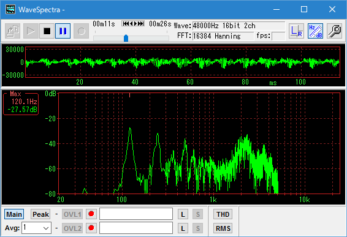Click the red record dot beside OVL1
Image resolution: width=347 pixels, height=237 pixels.
91,214
